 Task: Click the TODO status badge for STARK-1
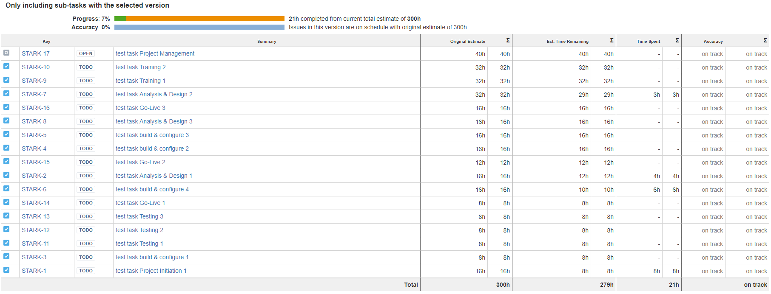85,271
